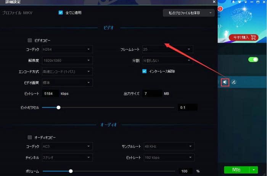267x176 pixels.
Task: Enable the ビデオコピー checkbox
Action: tap(30, 40)
